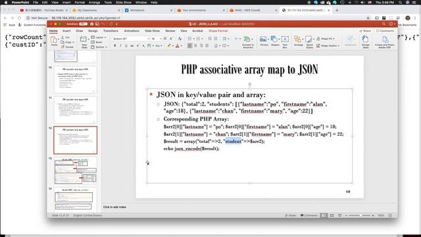
Task: Toggle superscript formatting
Action: (137, 45)
